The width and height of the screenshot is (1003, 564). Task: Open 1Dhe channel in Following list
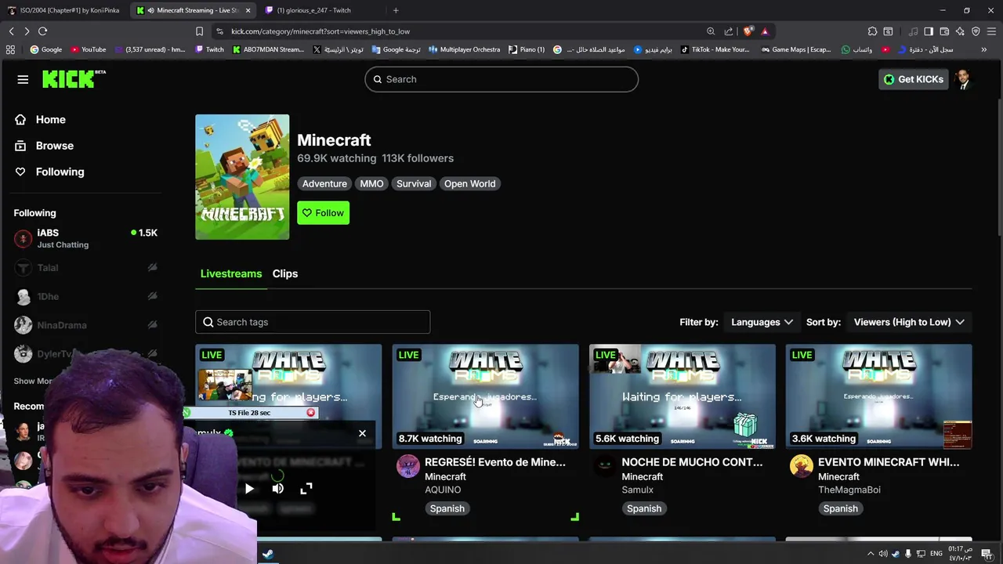(85, 296)
